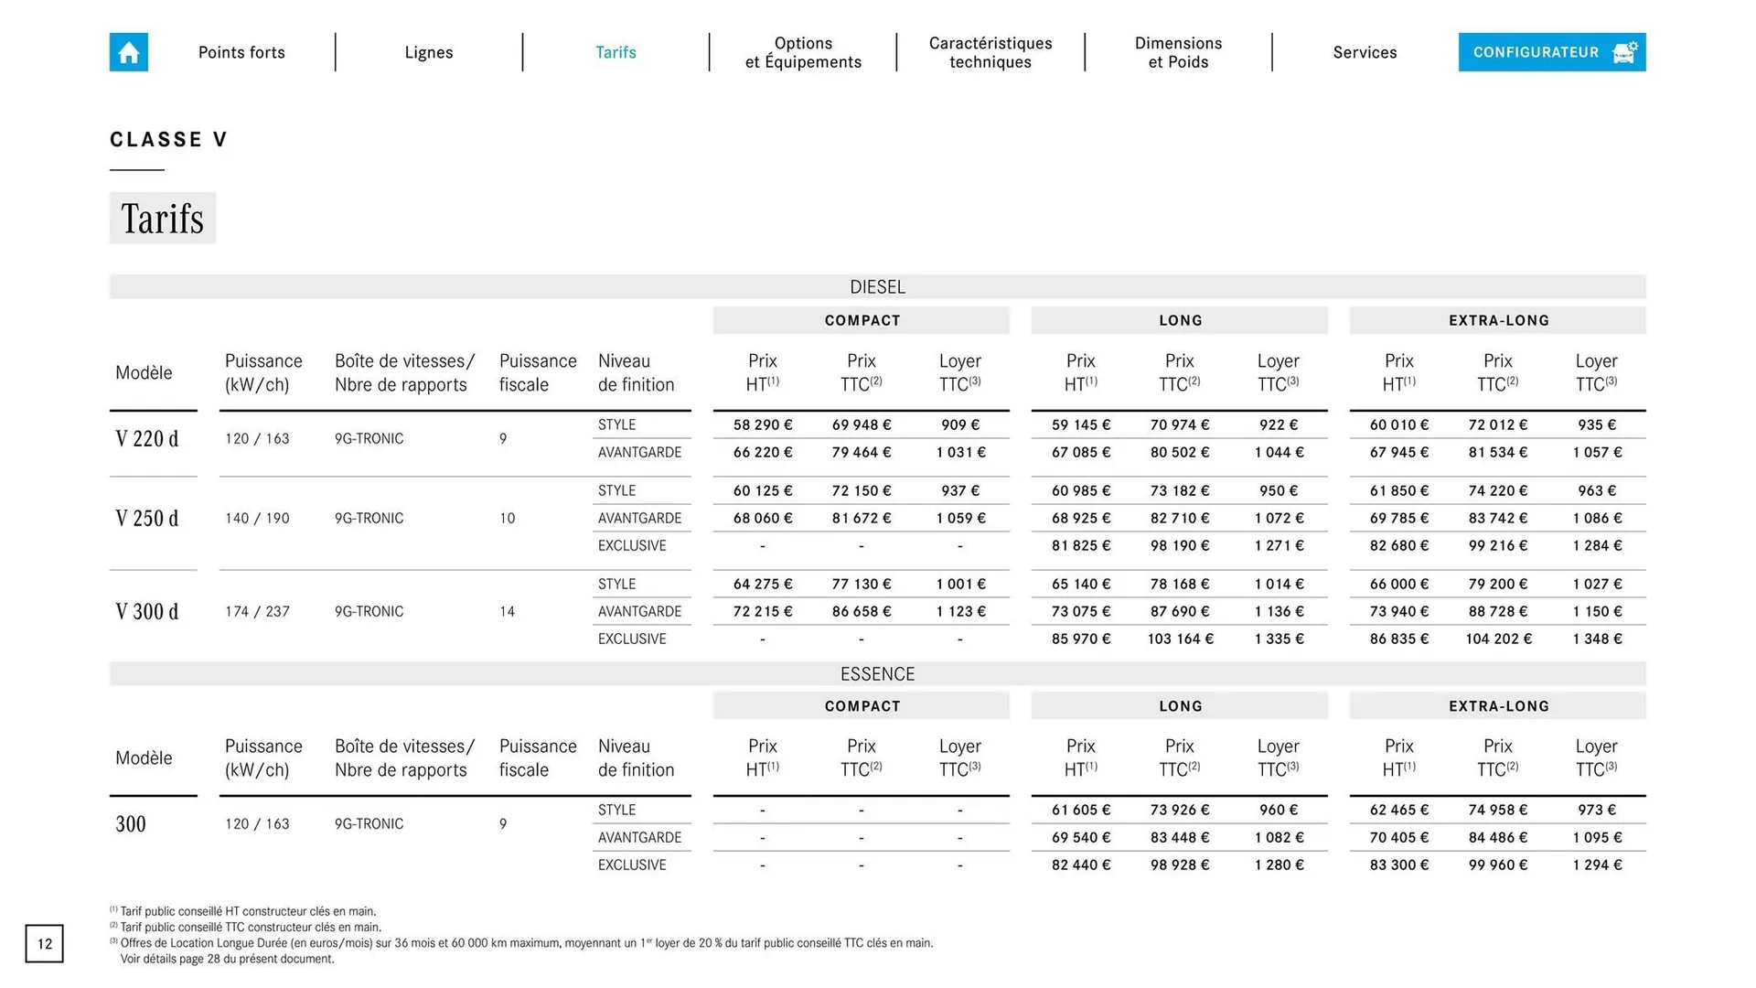Navigate to Dimensions et Poids
This screenshot has height=988, width=1756.
pos(1178,52)
